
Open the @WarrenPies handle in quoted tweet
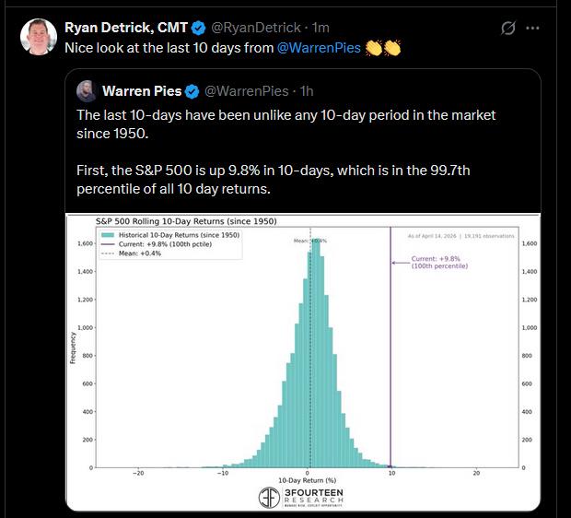click(x=247, y=91)
